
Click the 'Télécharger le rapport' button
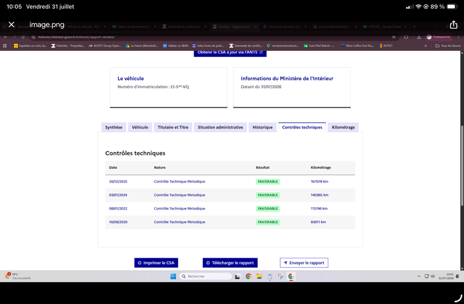(230, 263)
